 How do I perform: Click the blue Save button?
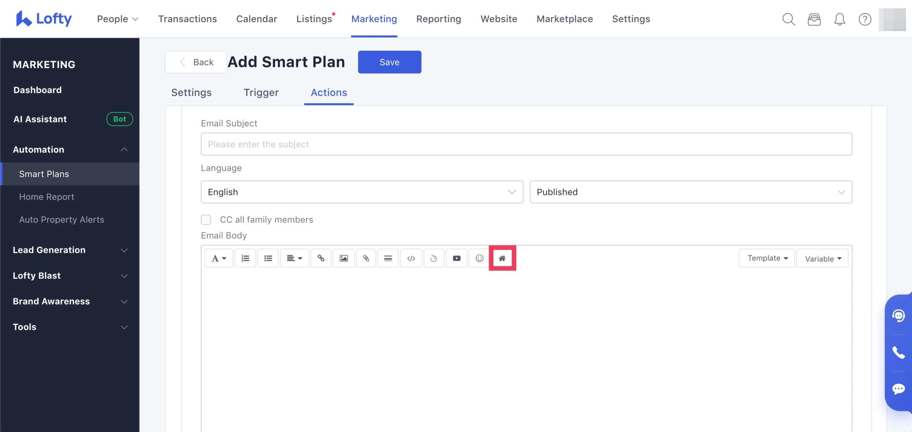click(389, 62)
